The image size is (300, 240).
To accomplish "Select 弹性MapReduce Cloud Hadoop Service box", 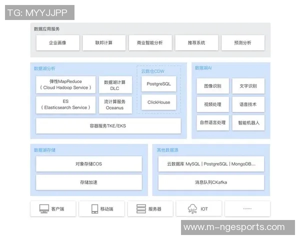I will 65,84.
